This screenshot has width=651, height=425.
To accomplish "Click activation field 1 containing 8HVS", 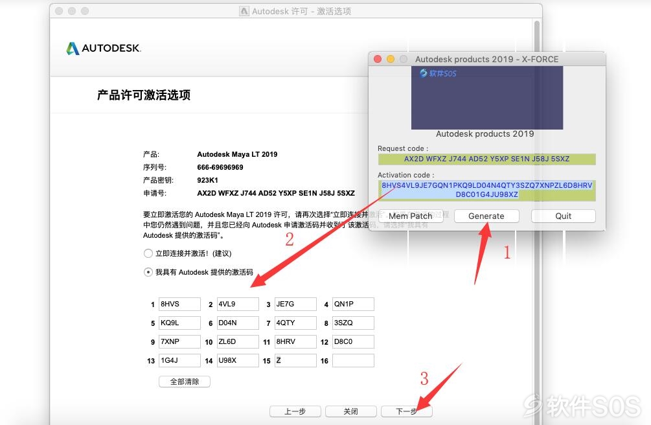I will [179, 304].
